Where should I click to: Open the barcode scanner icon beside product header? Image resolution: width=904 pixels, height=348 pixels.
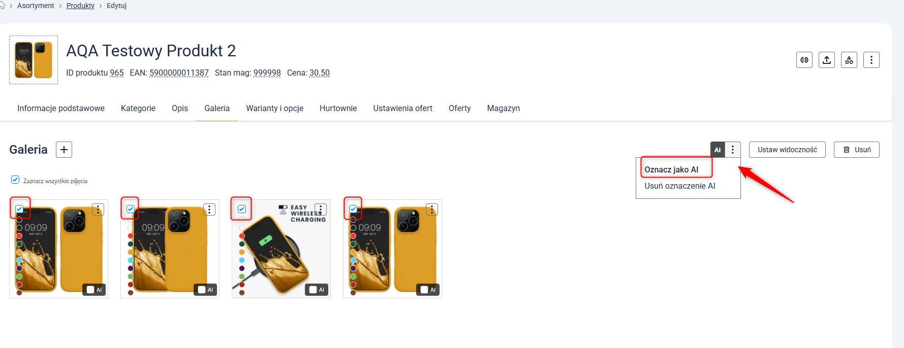tap(804, 60)
